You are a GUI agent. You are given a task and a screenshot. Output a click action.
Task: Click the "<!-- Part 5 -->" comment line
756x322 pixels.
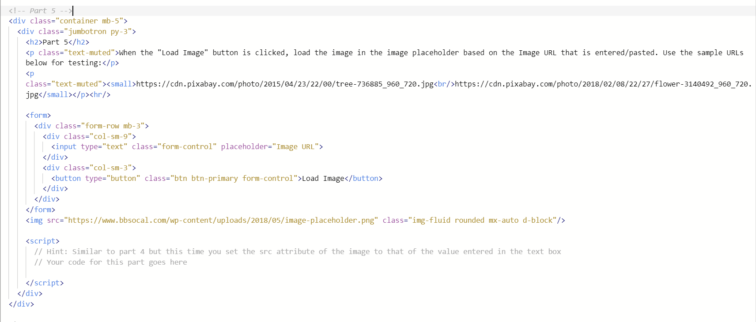coord(41,11)
